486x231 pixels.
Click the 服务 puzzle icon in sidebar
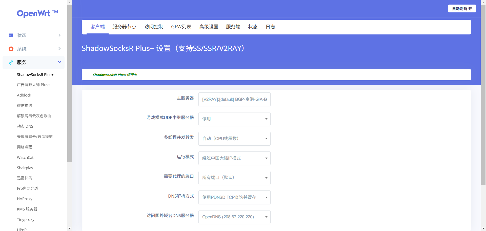(11, 62)
